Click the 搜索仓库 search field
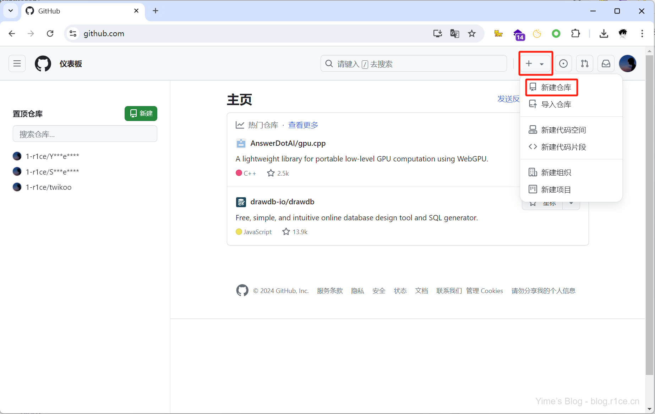The image size is (655, 414). coord(85,134)
